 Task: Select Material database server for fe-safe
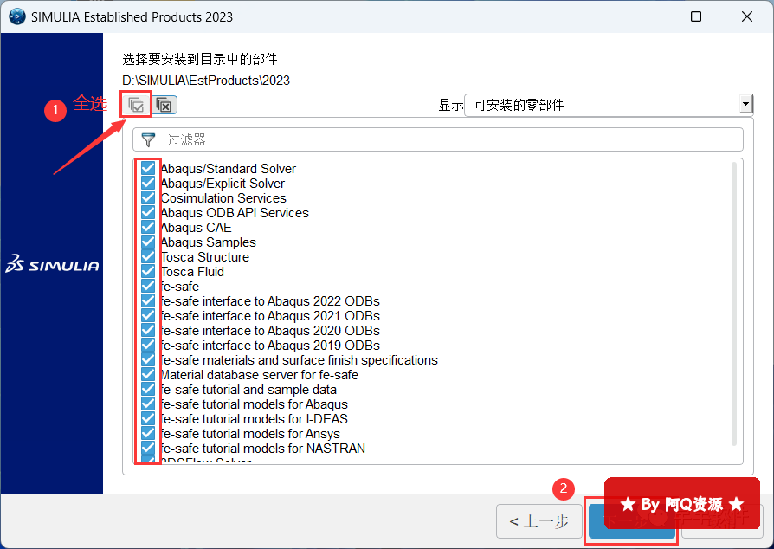point(259,375)
